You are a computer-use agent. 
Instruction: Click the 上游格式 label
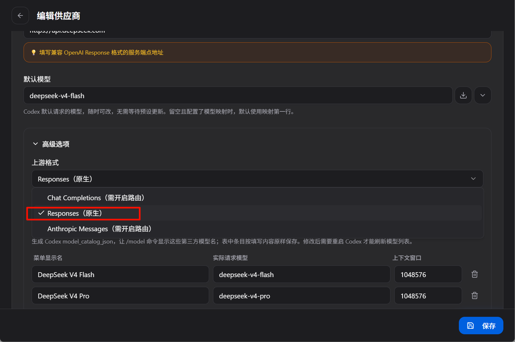click(x=45, y=162)
